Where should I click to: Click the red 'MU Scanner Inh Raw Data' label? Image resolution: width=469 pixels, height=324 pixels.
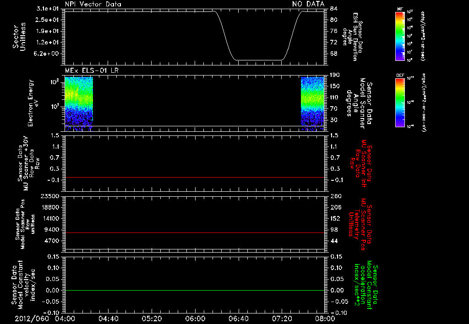point(361,163)
